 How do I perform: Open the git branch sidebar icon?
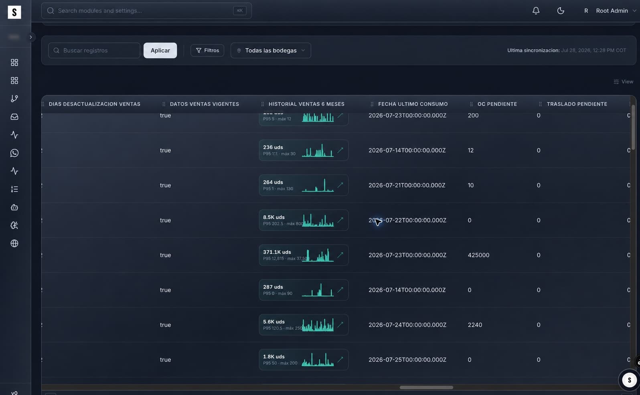pyautogui.click(x=14, y=99)
